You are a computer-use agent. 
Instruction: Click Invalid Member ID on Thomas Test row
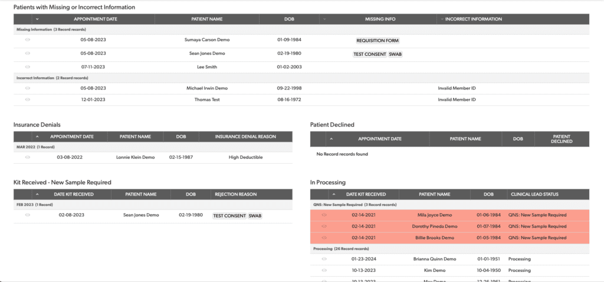[457, 99]
